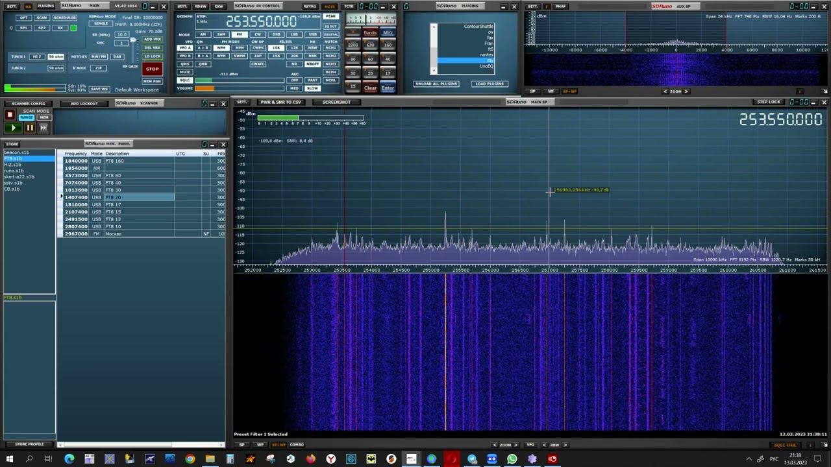Open Telegram from the taskbar
The height and width of the screenshot is (467, 831).
click(x=472, y=459)
